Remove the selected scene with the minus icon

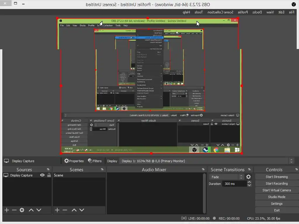[x=65, y=210]
